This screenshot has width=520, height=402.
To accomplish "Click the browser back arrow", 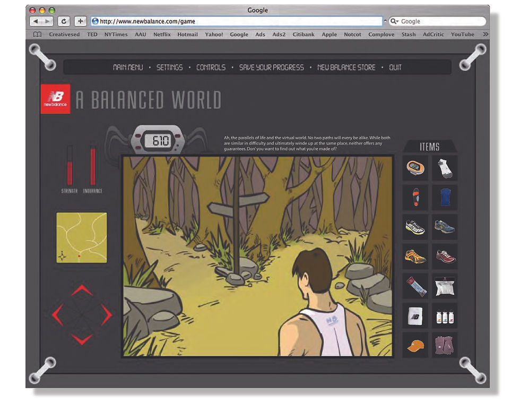I will [x=36, y=21].
